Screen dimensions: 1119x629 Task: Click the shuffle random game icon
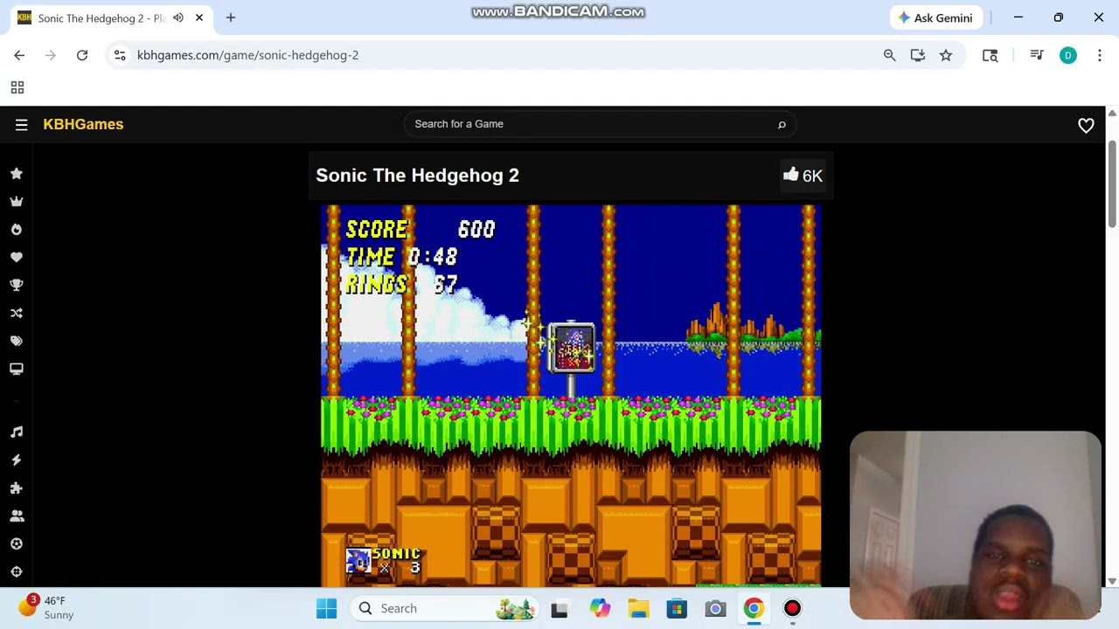click(16, 313)
